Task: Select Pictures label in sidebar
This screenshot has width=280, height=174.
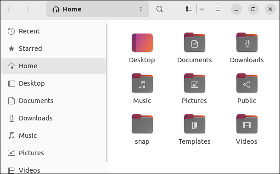Action: [31, 153]
